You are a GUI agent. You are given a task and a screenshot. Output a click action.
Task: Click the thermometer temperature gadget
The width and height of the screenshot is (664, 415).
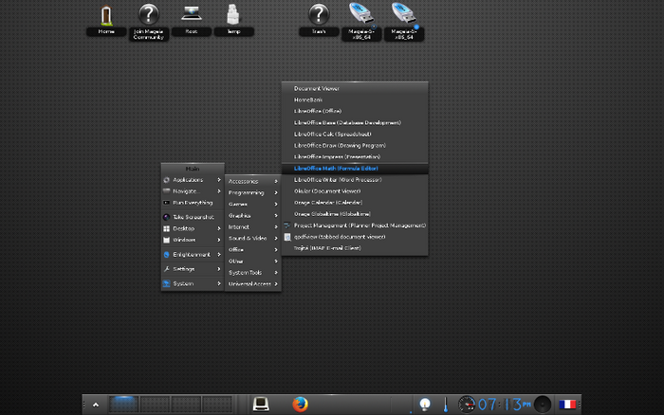446,405
